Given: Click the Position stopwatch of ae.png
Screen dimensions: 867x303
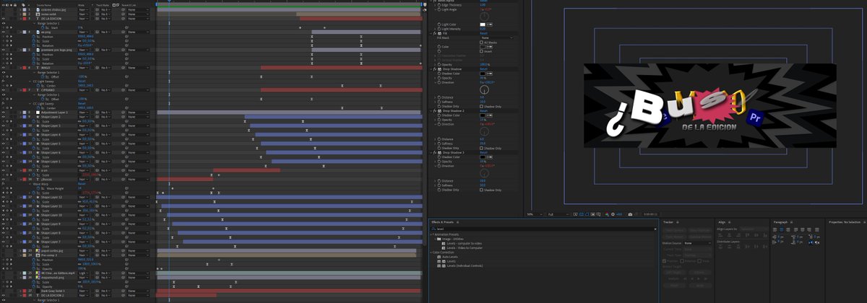Looking at the screenshot, I should coord(34,36).
